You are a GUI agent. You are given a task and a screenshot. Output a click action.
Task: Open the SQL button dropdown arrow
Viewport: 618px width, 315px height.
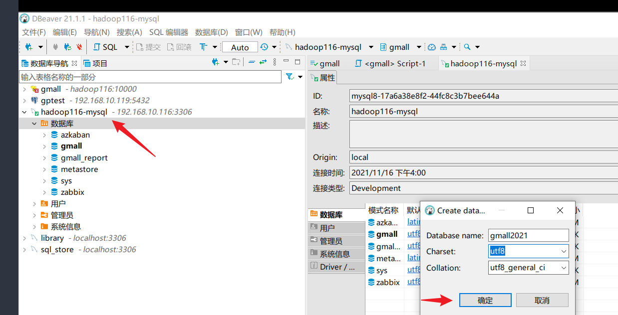pos(127,47)
